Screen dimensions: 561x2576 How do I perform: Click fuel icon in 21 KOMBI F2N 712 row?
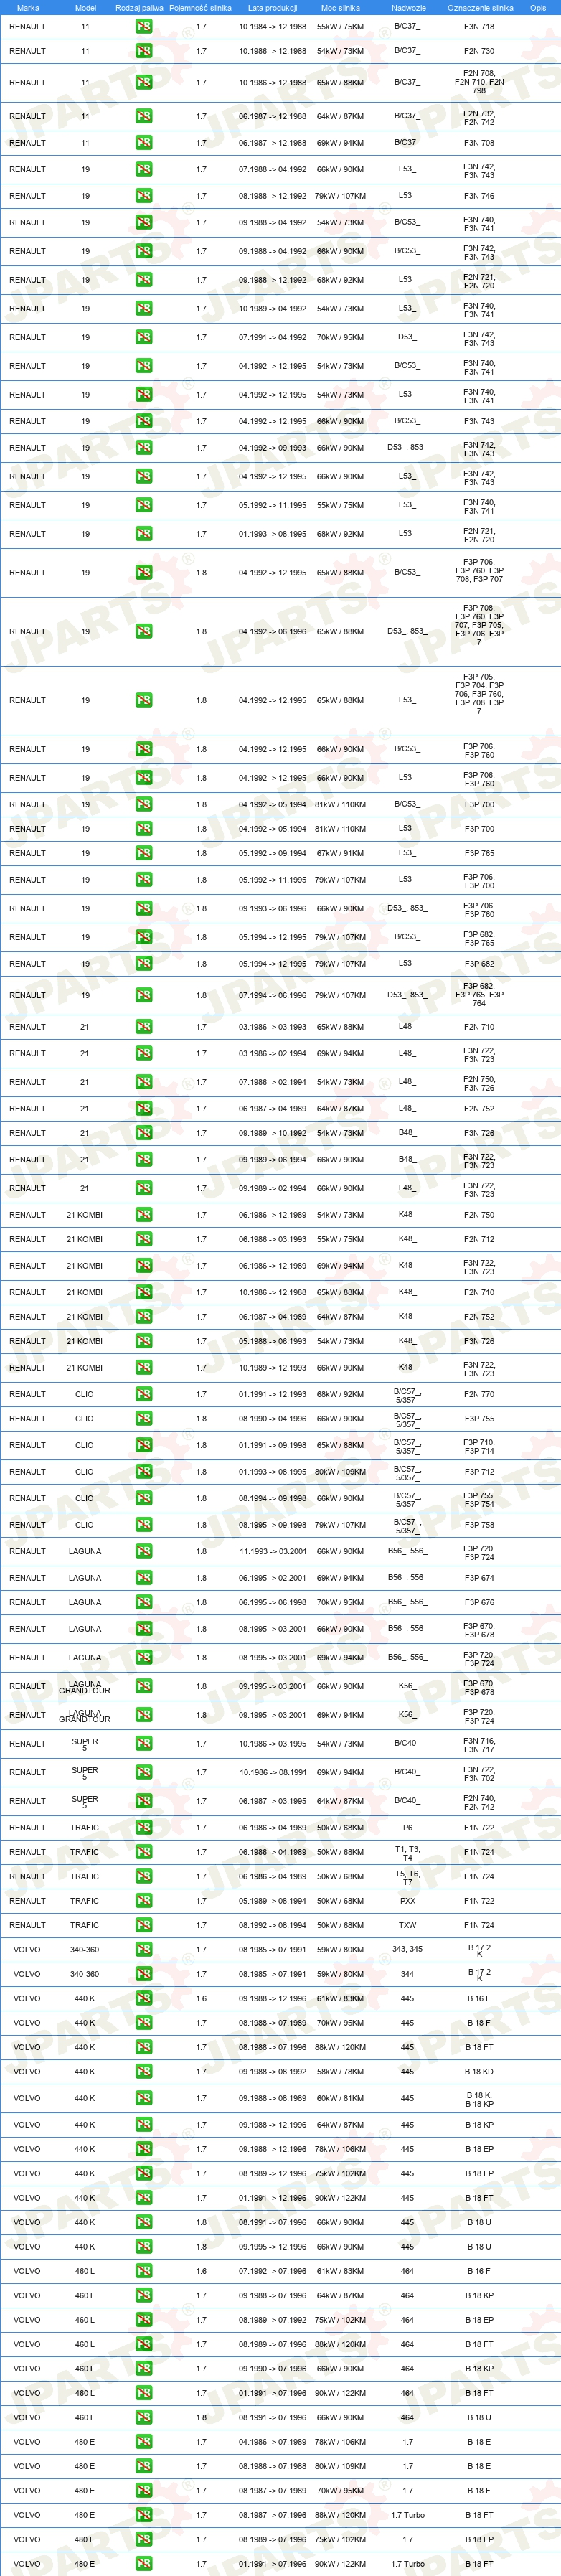(144, 1239)
